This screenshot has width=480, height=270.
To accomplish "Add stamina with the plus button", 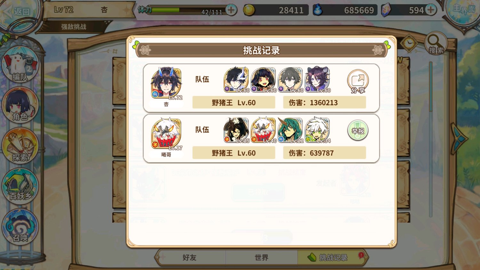I will [231, 10].
